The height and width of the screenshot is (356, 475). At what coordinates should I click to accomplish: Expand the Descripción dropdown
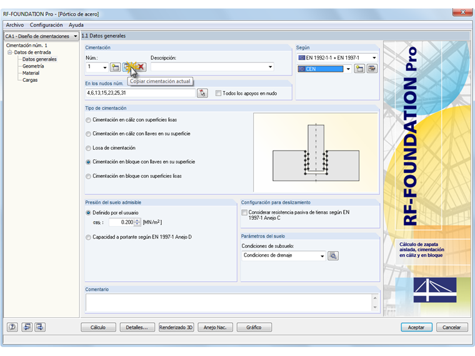[270, 67]
